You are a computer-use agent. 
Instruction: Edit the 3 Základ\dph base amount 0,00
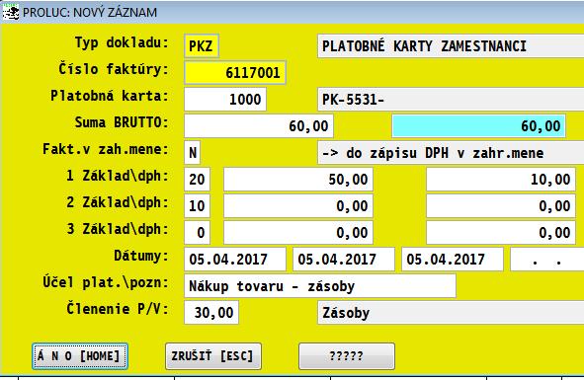point(298,233)
